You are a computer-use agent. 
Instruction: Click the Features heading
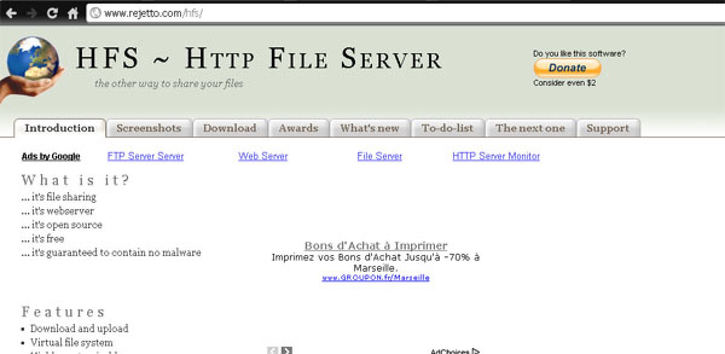click(63, 312)
